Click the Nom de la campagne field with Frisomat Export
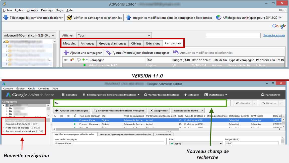This screenshot has height=163, width=289. pyautogui.click(x=109, y=143)
